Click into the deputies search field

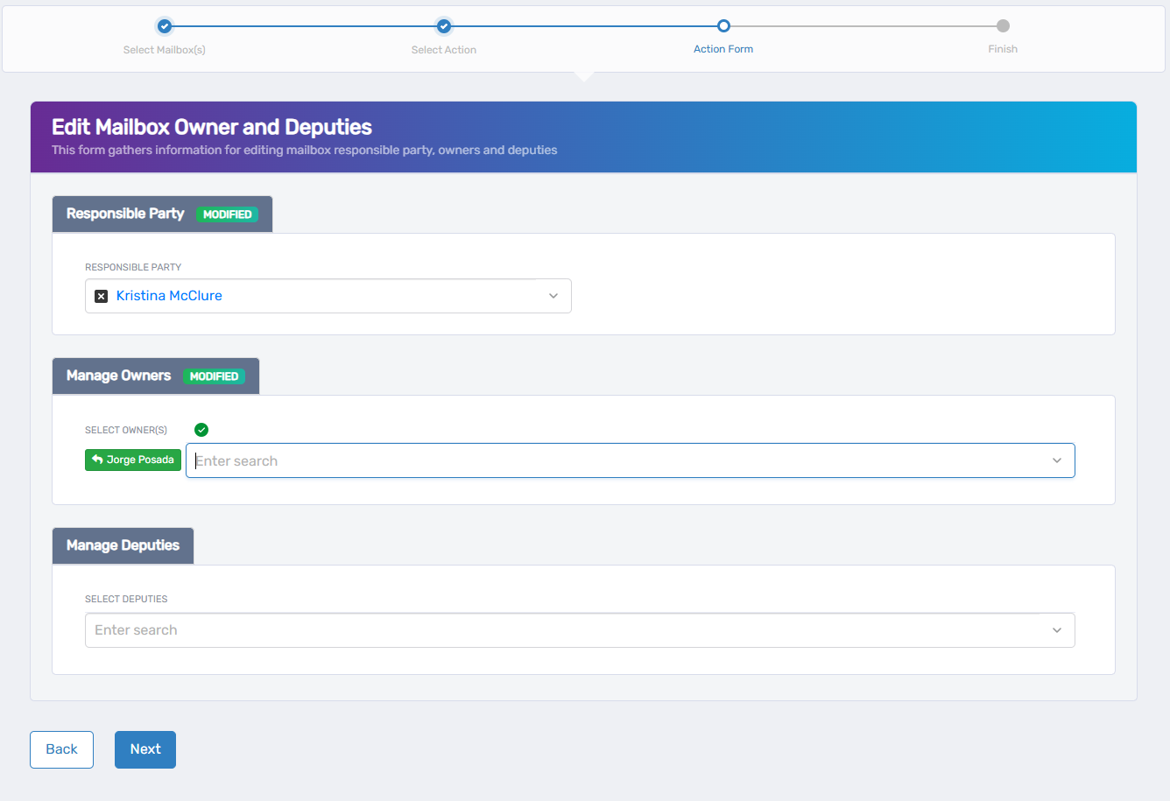coord(560,630)
